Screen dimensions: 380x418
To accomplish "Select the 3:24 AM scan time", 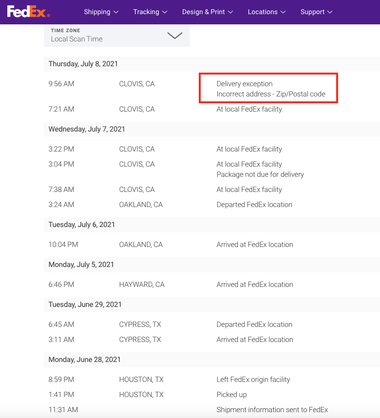I will (x=61, y=205).
